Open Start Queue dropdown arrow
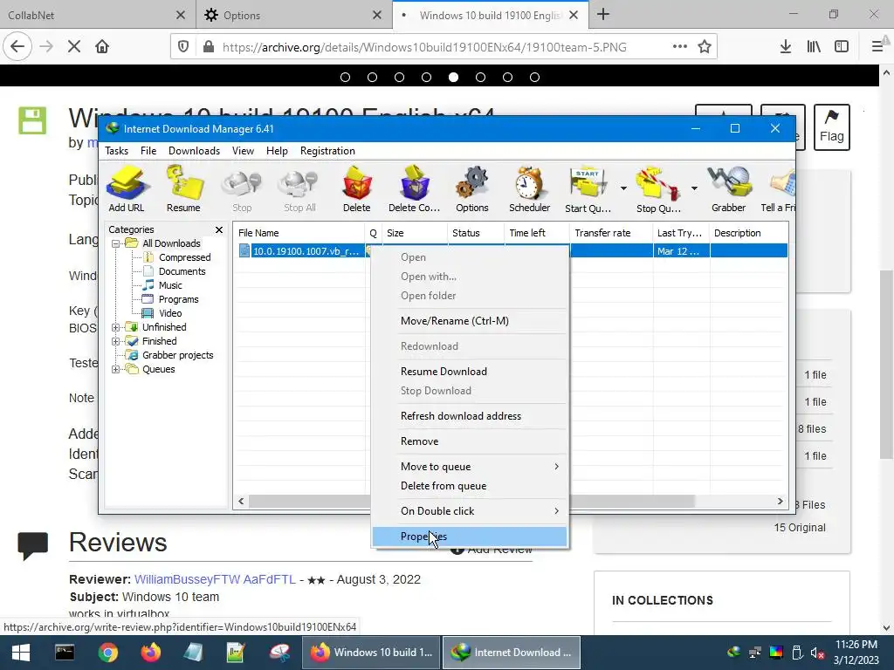The height and width of the screenshot is (670, 894). pos(623,188)
